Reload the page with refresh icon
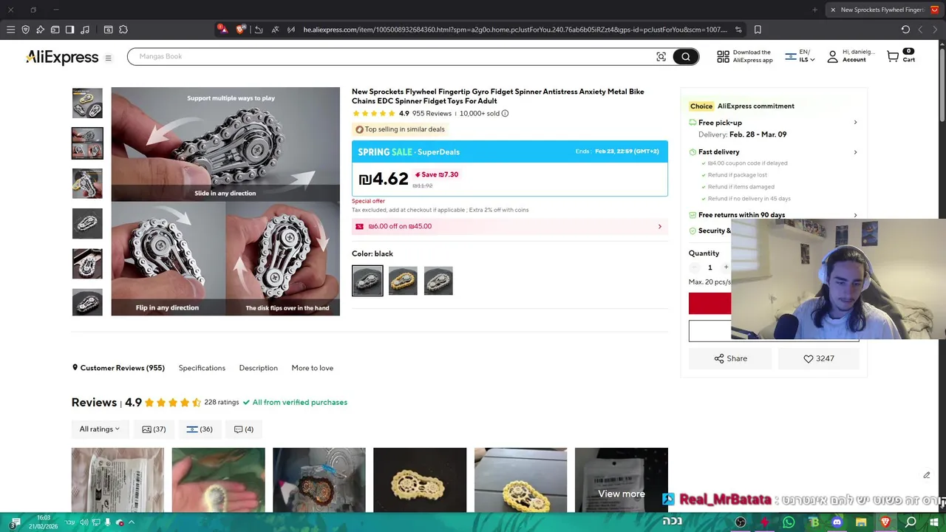The width and height of the screenshot is (946, 532). click(905, 30)
